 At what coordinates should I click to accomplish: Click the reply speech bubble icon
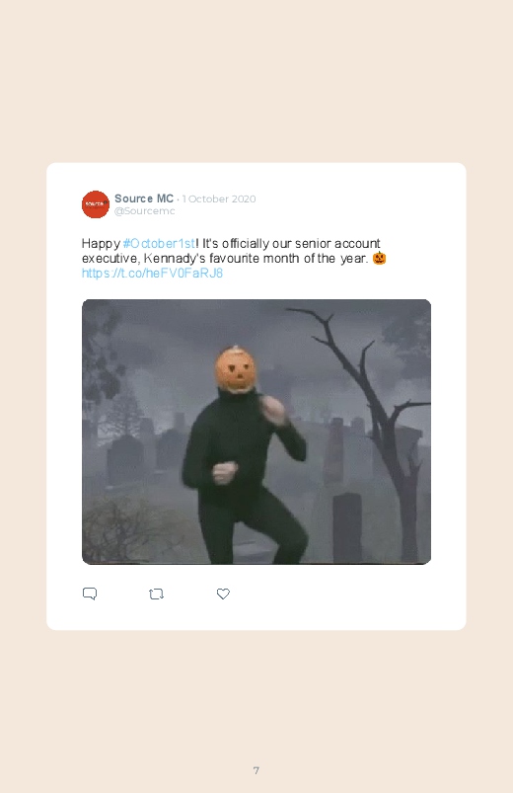pos(90,594)
